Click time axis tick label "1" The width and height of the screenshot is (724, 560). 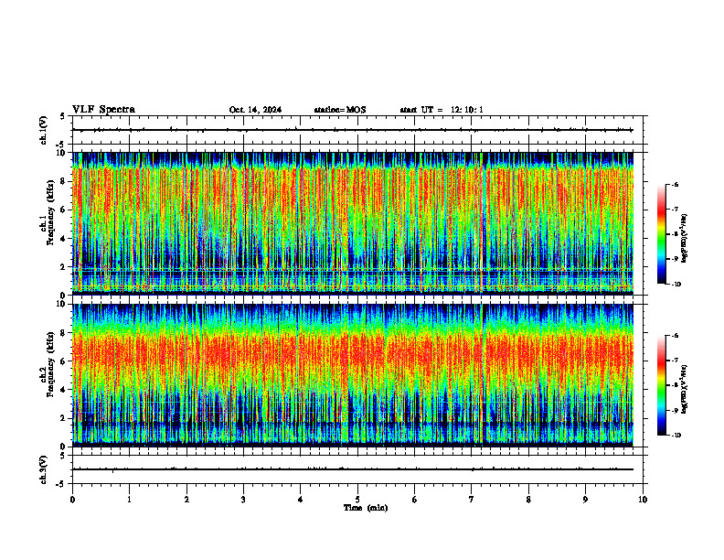coord(129,500)
